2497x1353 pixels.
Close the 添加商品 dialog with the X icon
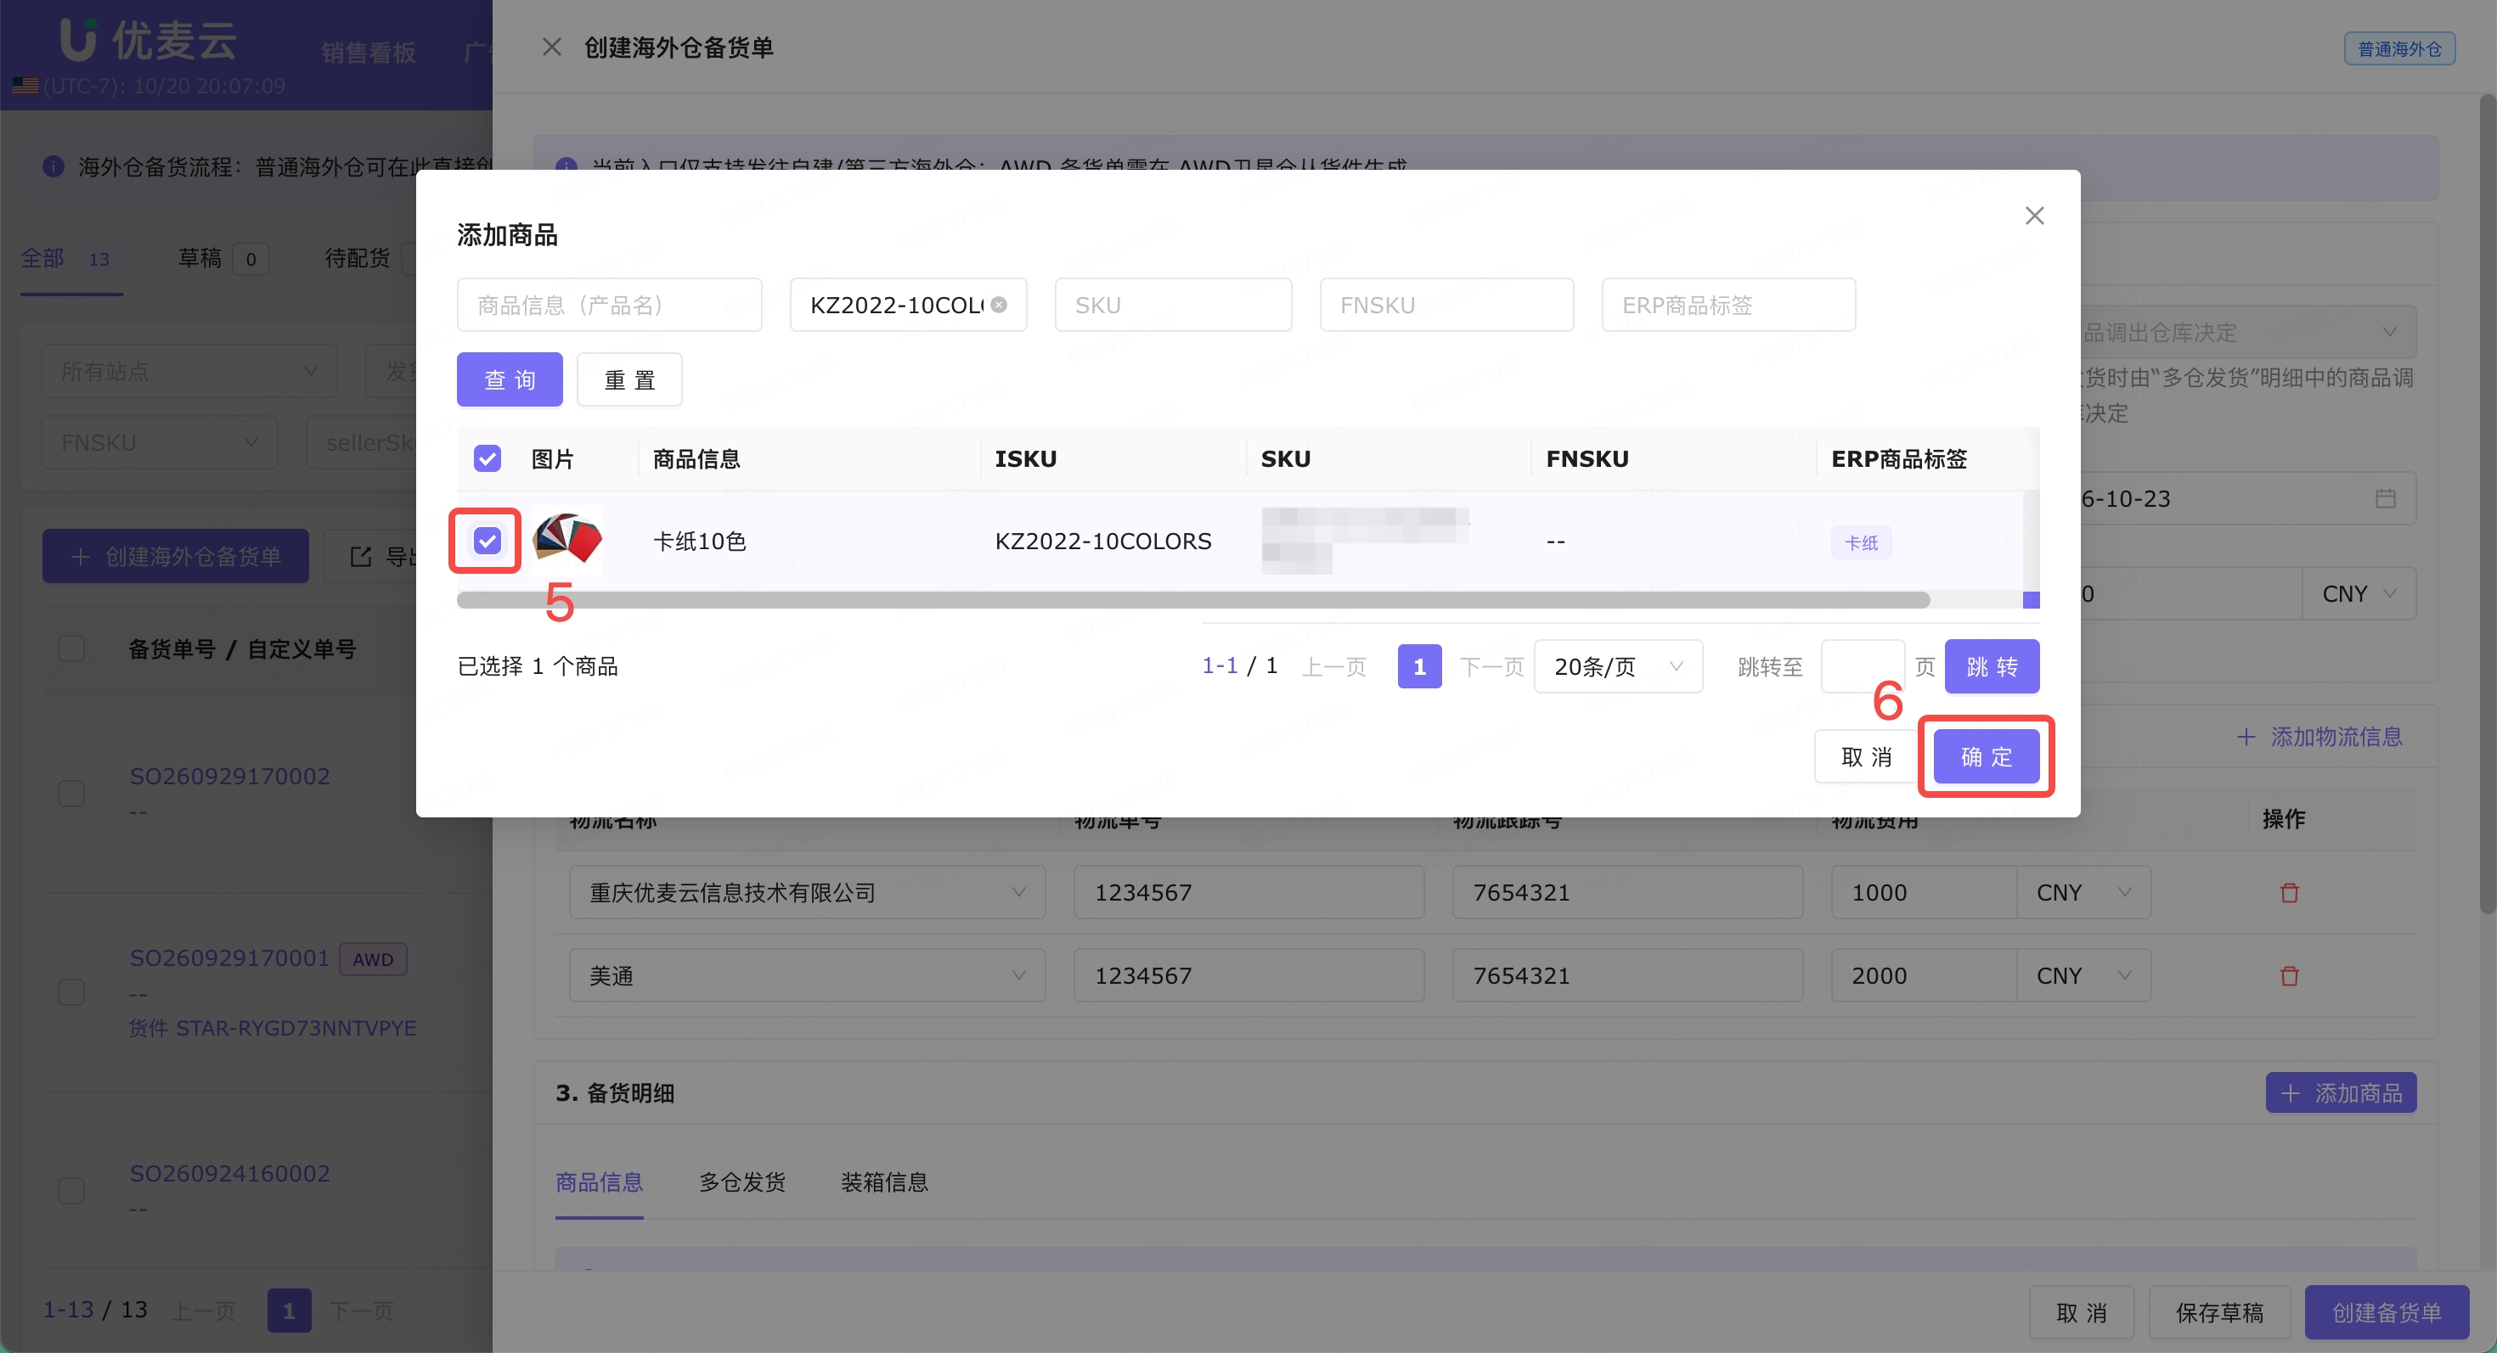2035,215
